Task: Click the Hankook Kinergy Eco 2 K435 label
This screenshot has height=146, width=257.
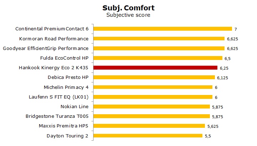Action: 54,67
